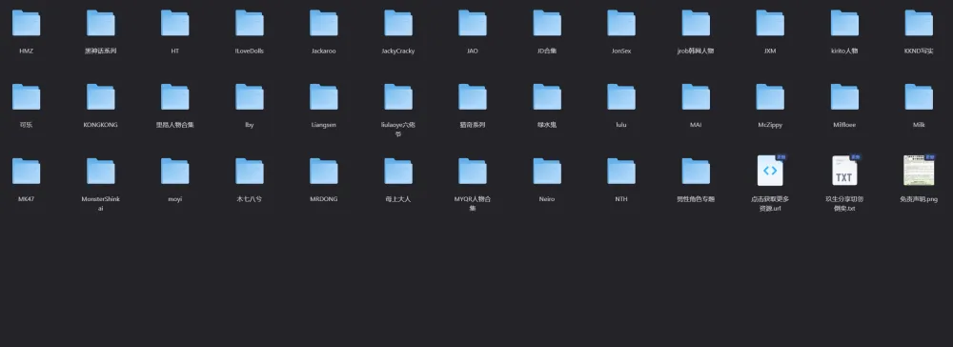Viewport: 953px width, 347px height.
Task: Select the TXT text file icon
Action: (844, 170)
